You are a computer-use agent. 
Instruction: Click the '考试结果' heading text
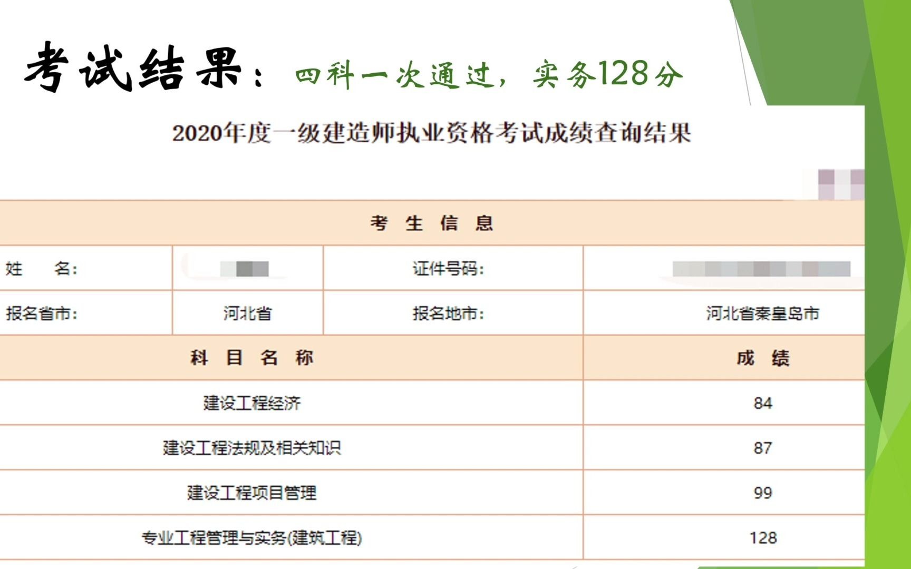click(x=134, y=67)
